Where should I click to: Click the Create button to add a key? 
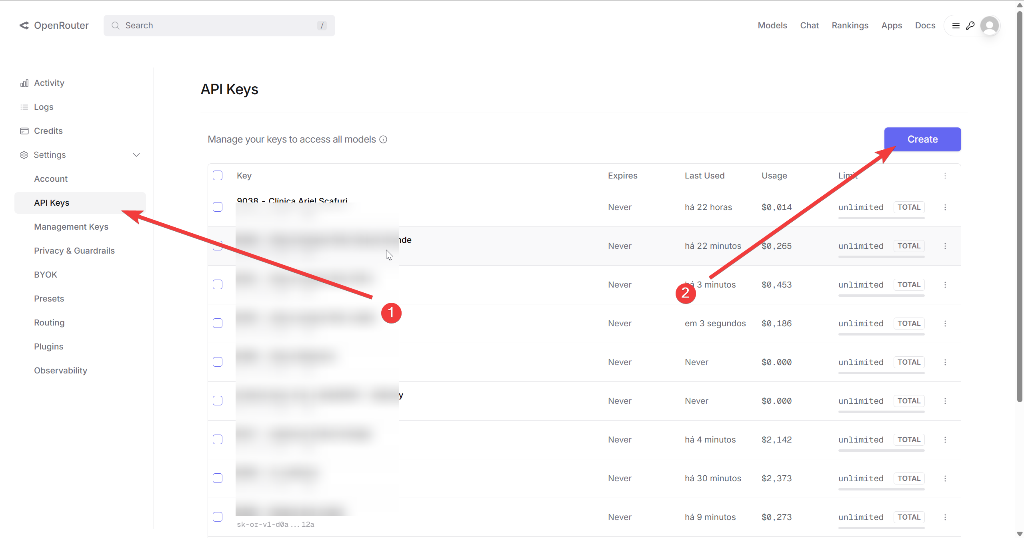922,139
